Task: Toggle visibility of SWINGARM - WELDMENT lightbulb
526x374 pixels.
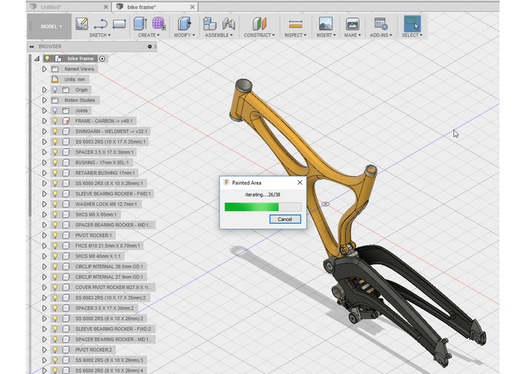Action: 55,131
